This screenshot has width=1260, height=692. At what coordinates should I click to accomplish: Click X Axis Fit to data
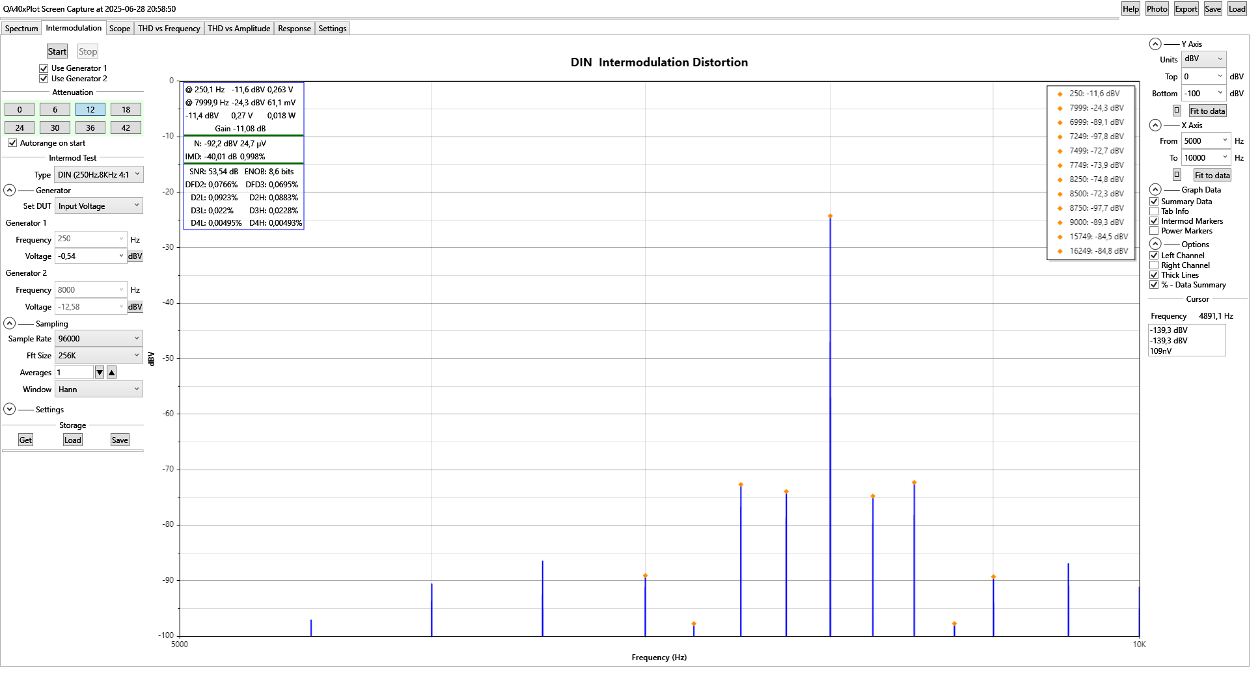pyautogui.click(x=1212, y=175)
